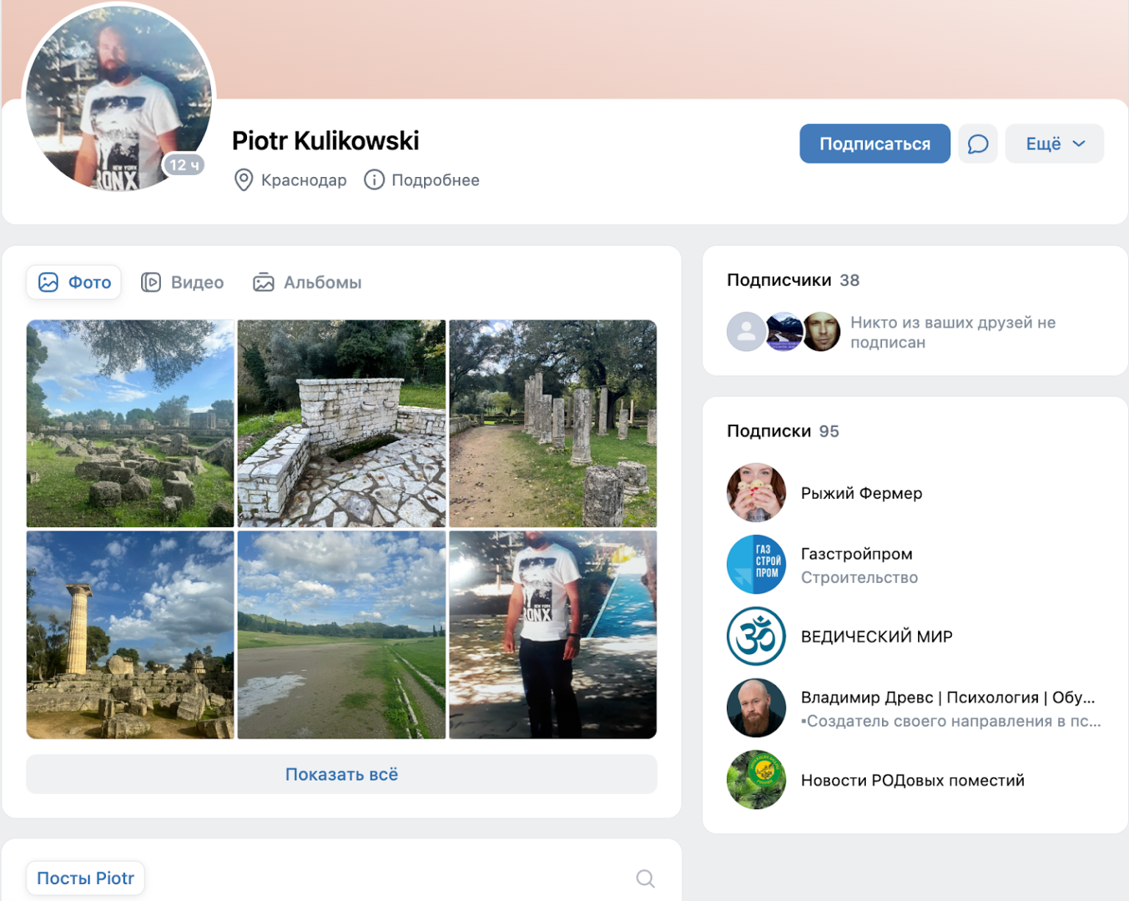The image size is (1129, 901).
Task: Click Владимир Древс profile avatar
Action: [x=756, y=708]
